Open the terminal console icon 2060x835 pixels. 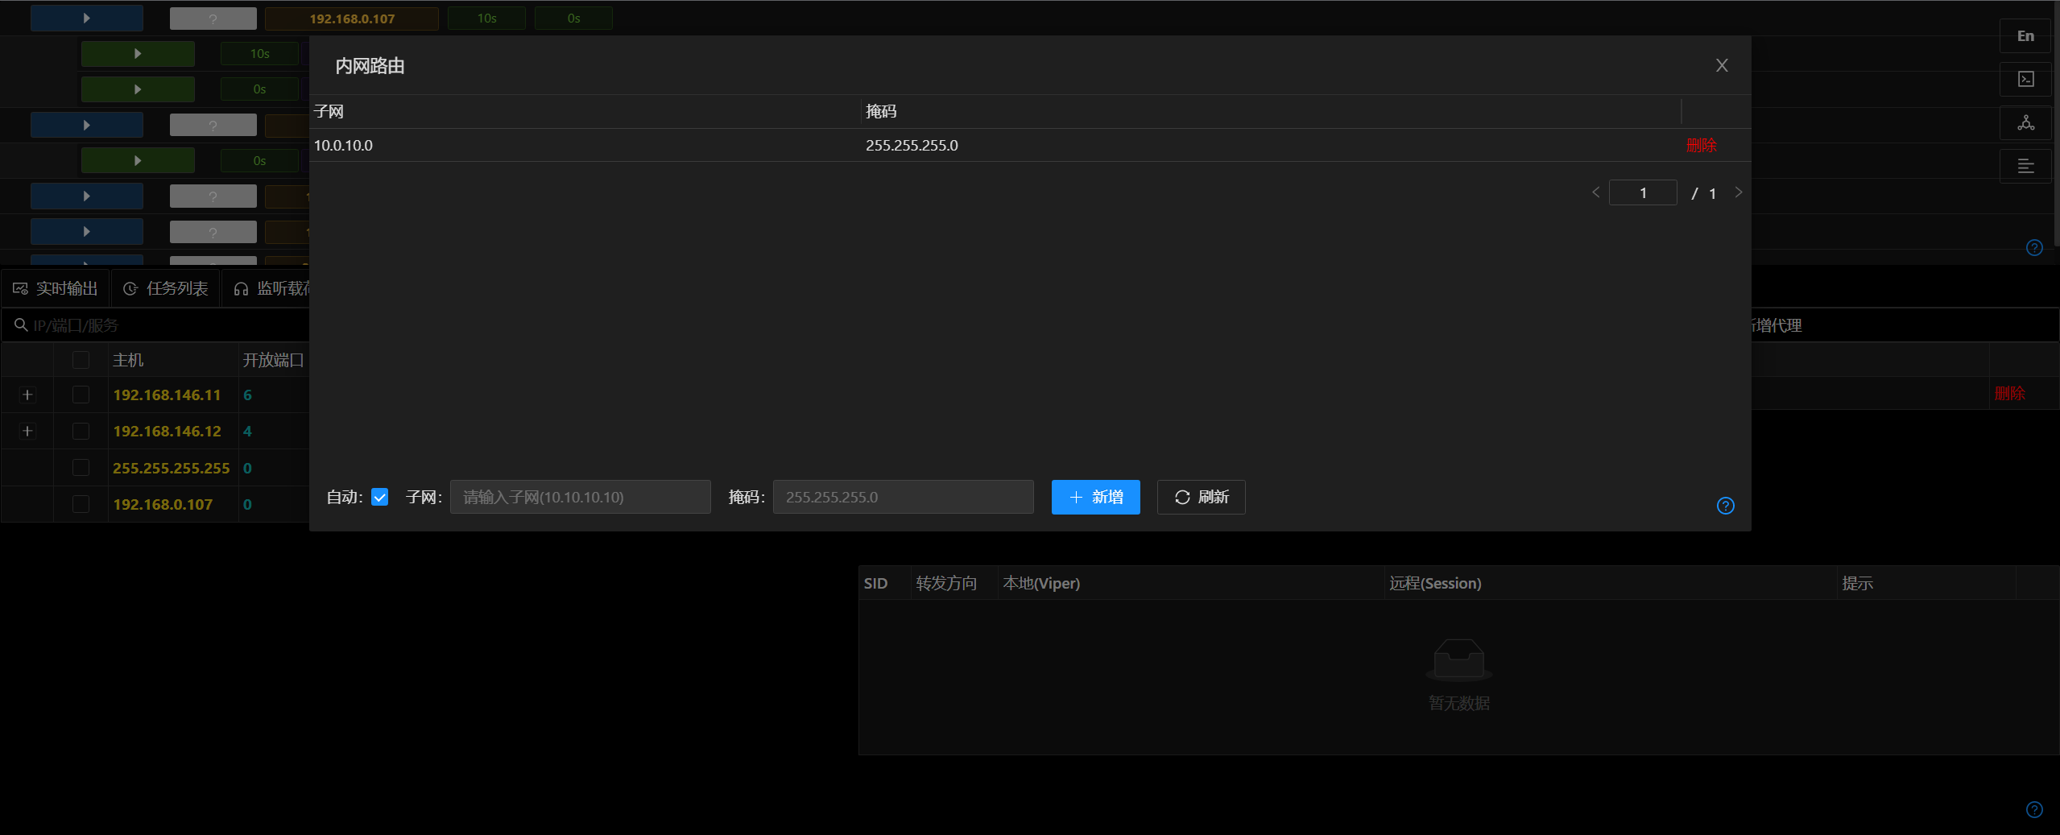coord(2025,79)
